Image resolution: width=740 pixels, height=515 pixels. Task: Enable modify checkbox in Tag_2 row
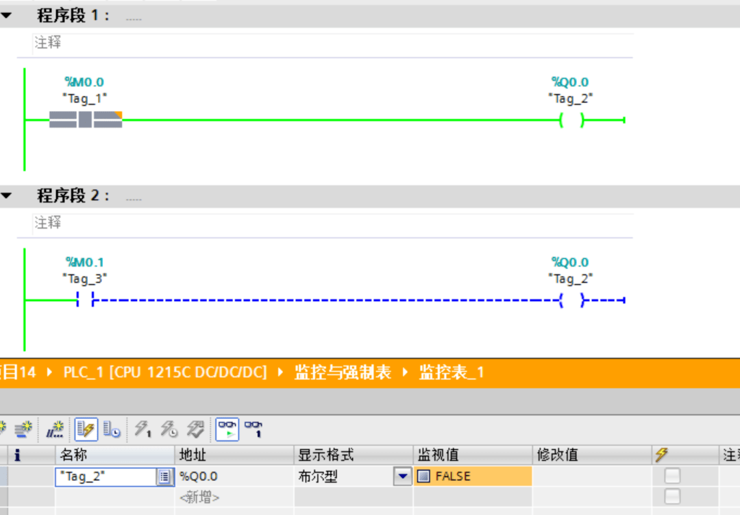tap(673, 476)
